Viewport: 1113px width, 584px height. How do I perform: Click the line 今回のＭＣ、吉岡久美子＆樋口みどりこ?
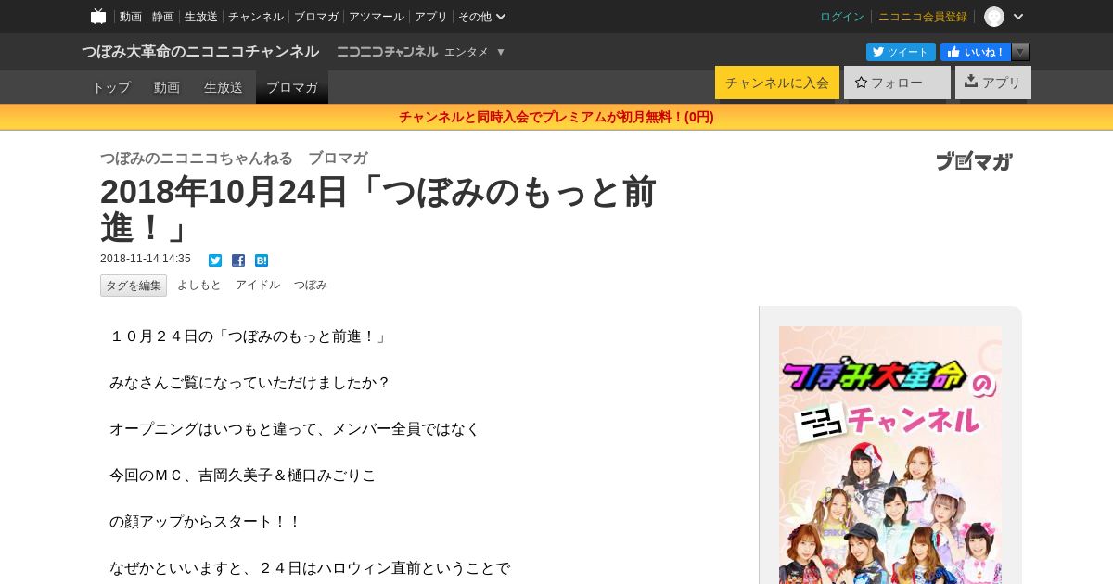coord(243,476)
